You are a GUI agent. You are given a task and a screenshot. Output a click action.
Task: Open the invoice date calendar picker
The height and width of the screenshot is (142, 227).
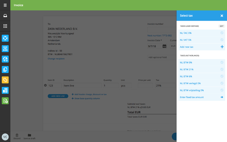coord(164,46)
